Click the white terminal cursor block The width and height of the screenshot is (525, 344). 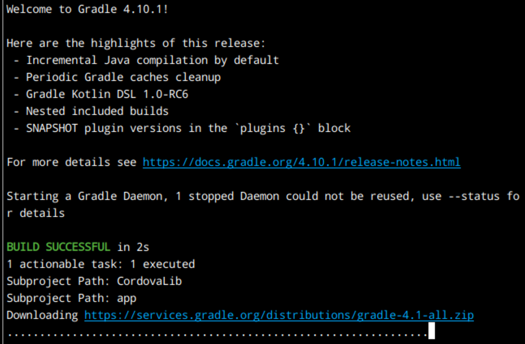tap(431, 331)
